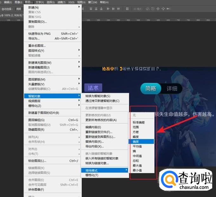216x197 pixels.
Task: Open the 编辑(E) menu
Action: (8, 2)
